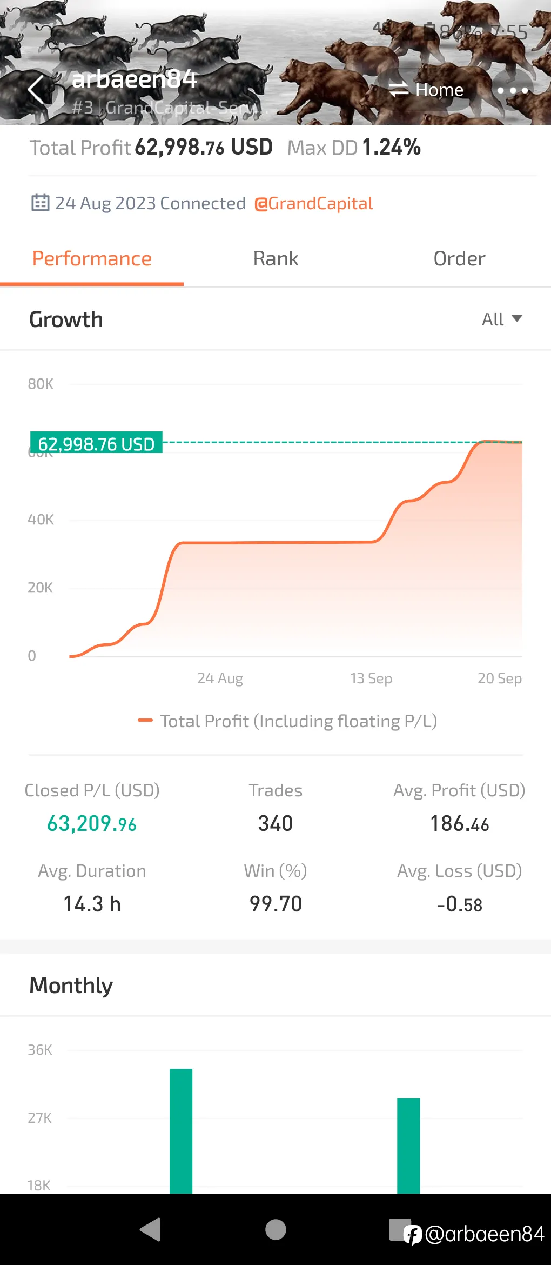
Task: Tap the Home switch icon
Action: click(x=399, y=90)
